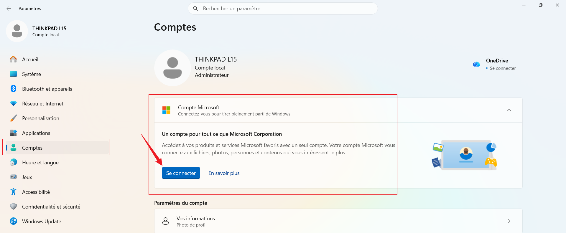The height and width of the screenshot is (233, 566).
Task: Click the back arrow next to Paramètres
Action: tap(9, 9)
